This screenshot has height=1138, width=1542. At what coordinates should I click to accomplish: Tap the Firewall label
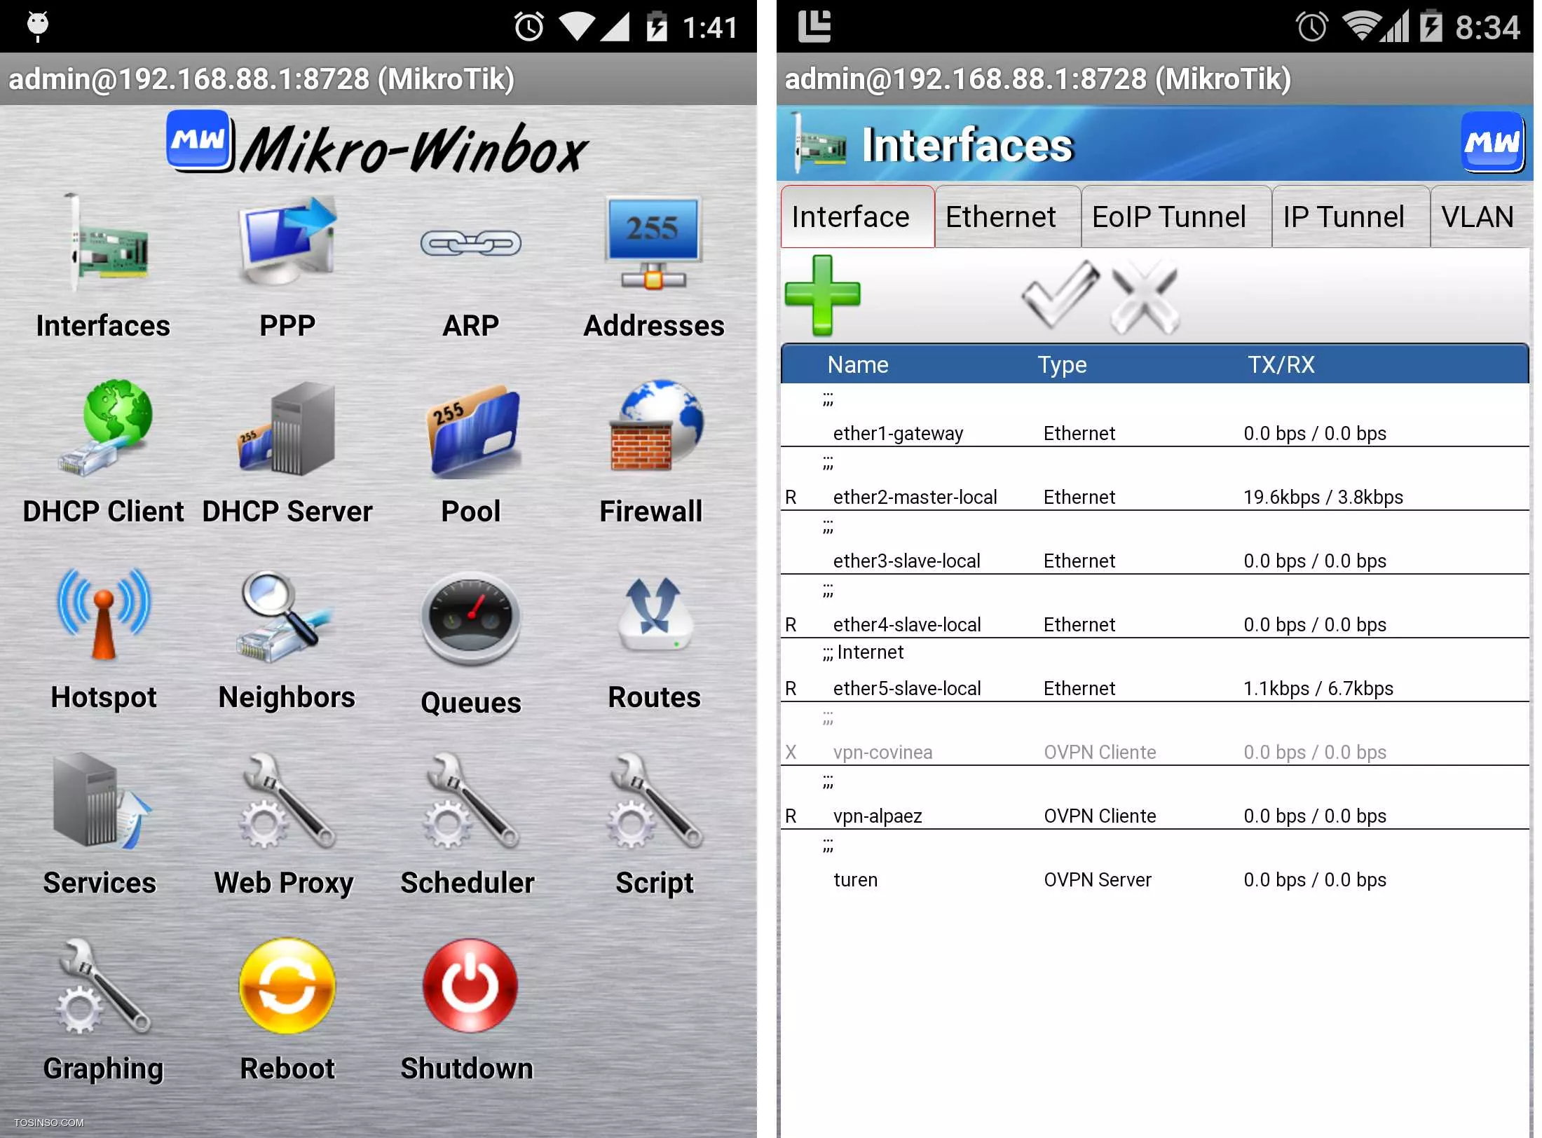pos(651,512)
